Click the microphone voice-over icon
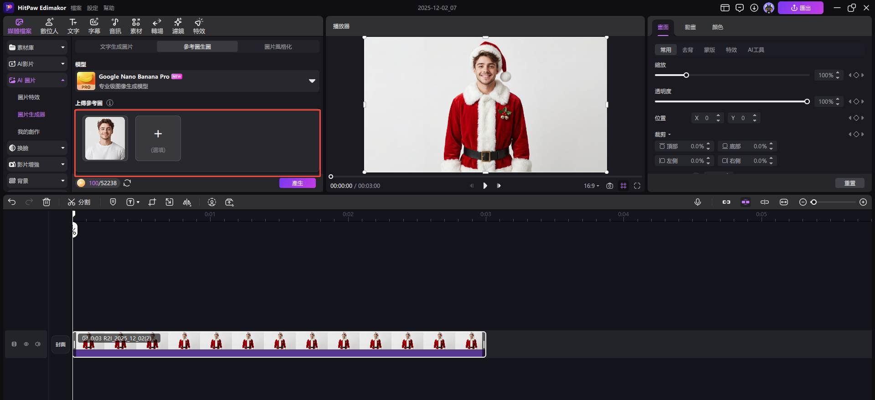This screenshot has width=875, height=400. click(697, 202)
